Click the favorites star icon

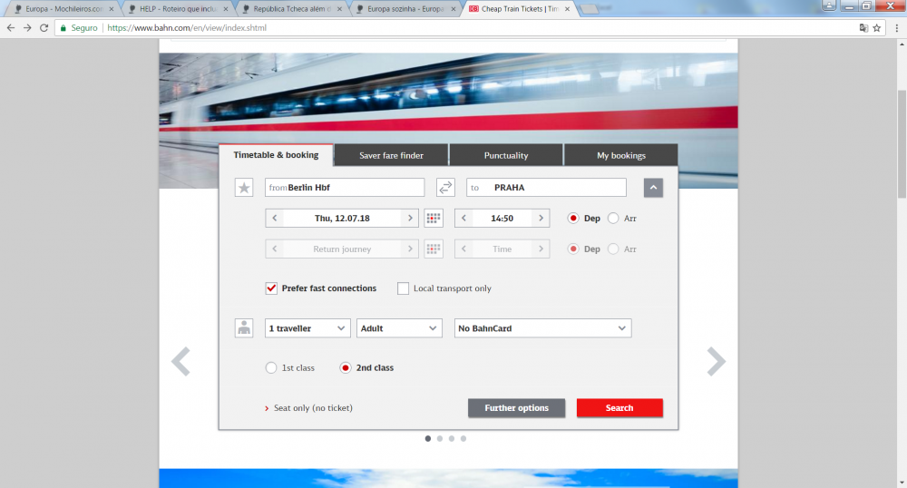coord(243,188)
